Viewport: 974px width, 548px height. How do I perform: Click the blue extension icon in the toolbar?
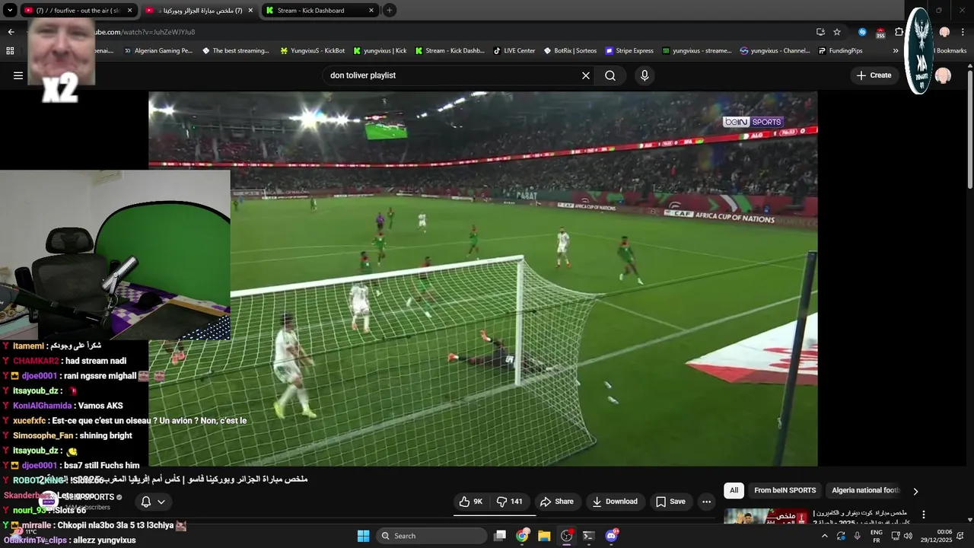(862, 32)
